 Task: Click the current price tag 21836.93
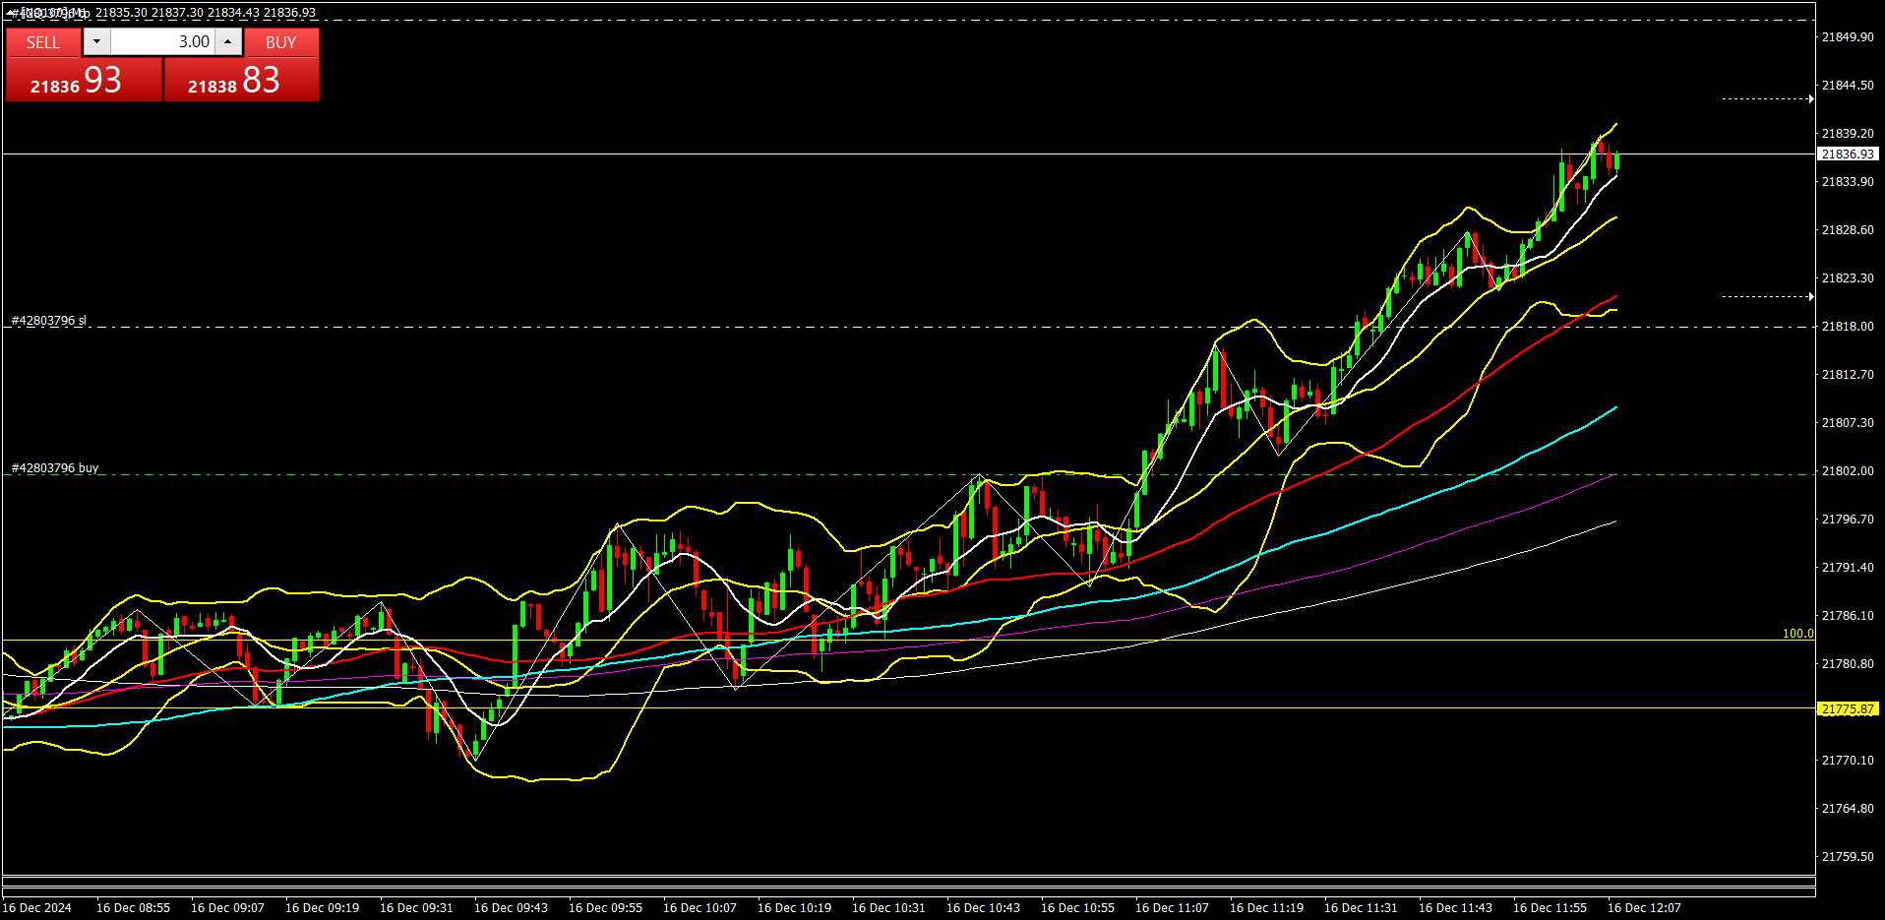1847,154
